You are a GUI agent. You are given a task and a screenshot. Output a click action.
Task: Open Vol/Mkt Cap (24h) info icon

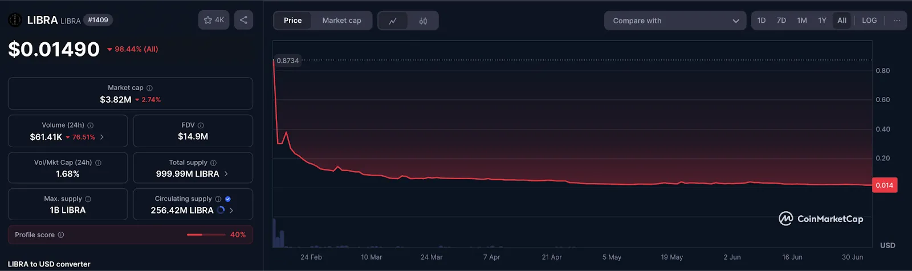[98, 163]
